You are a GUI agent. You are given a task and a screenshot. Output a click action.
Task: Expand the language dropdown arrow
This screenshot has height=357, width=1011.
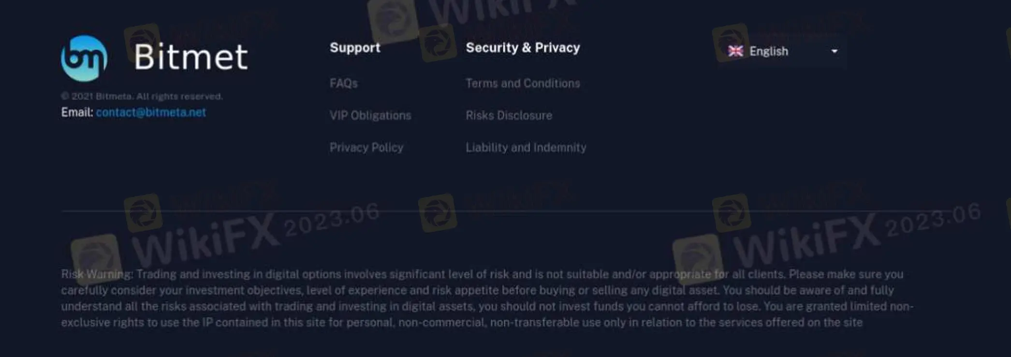point(834,51)
